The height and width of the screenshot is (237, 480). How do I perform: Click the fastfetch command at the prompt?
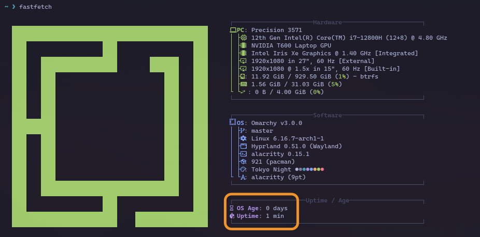click(35, 7)
